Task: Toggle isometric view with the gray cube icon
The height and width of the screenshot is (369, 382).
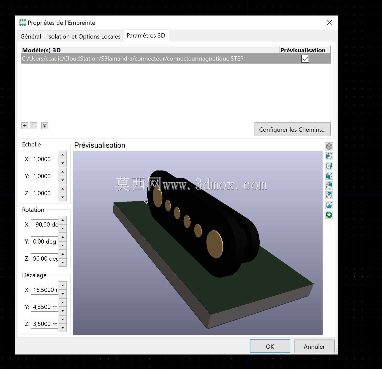Action: [329, 146]
